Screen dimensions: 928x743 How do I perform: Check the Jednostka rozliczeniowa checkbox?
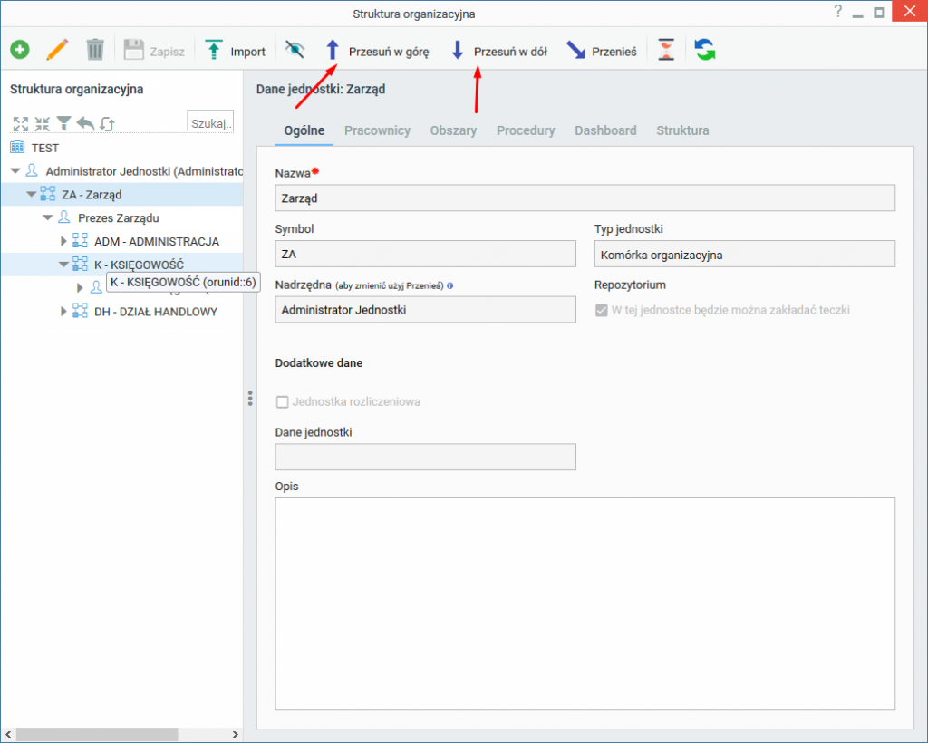click(283, 402)
